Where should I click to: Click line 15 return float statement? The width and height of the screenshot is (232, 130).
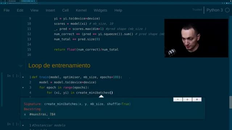86,49
